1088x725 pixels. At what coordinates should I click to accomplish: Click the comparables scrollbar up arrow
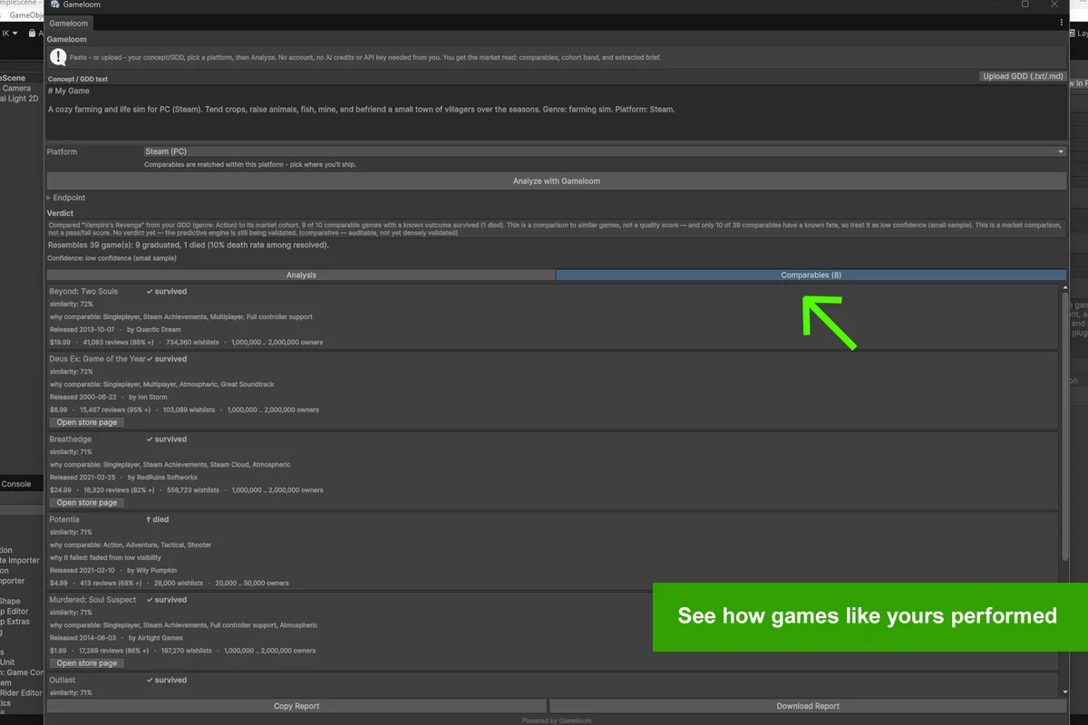(x=1064, y=289)
